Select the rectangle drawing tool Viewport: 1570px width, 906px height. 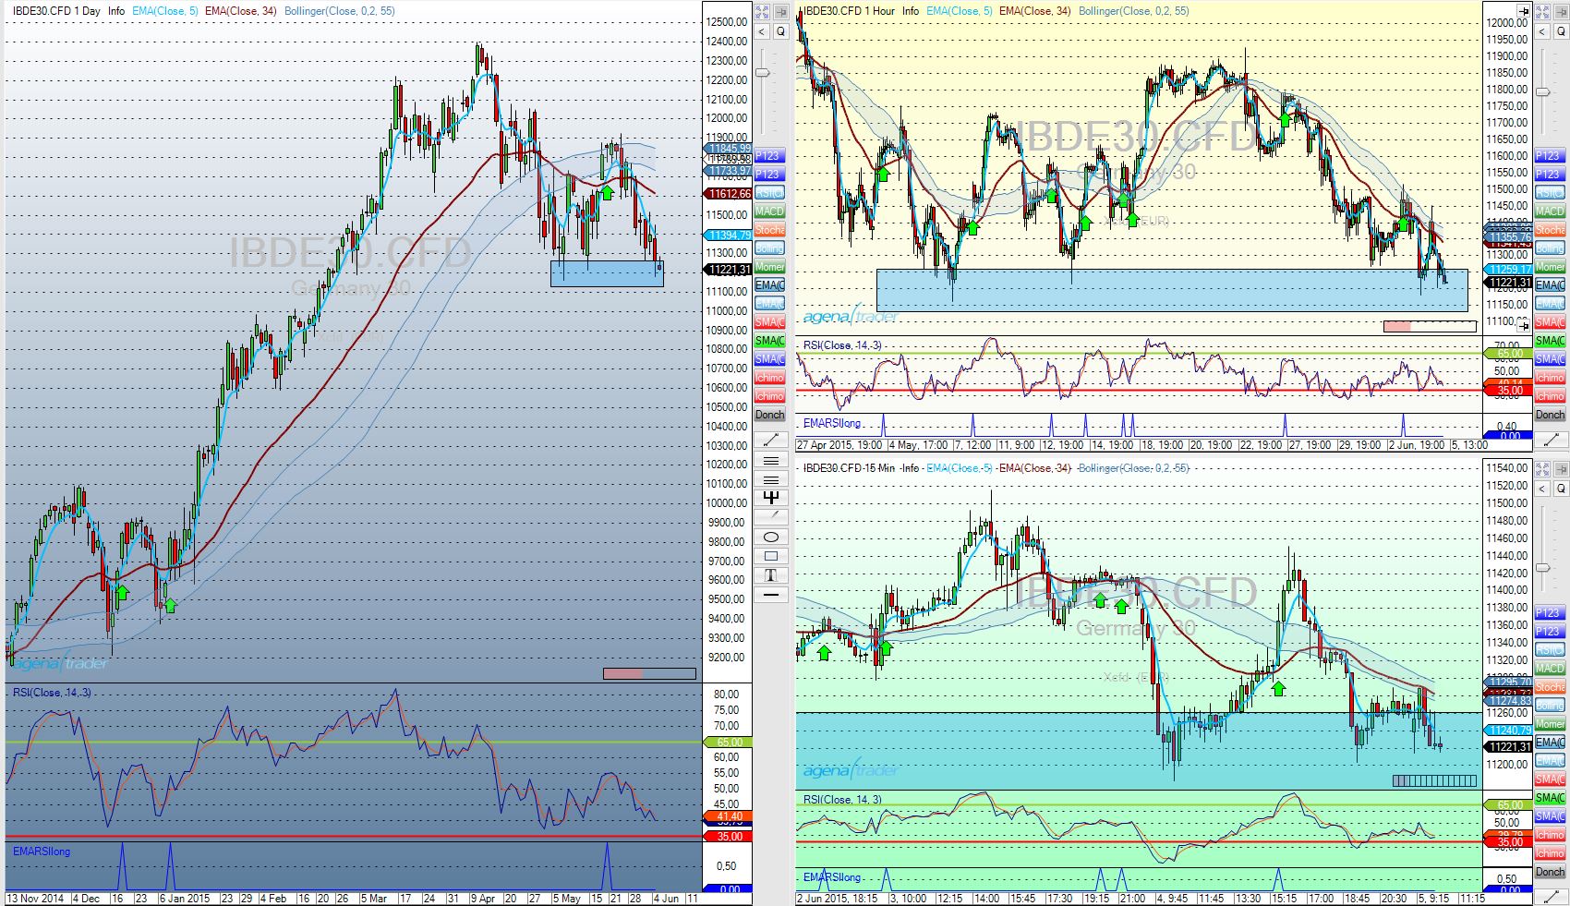tap(770, 556)
